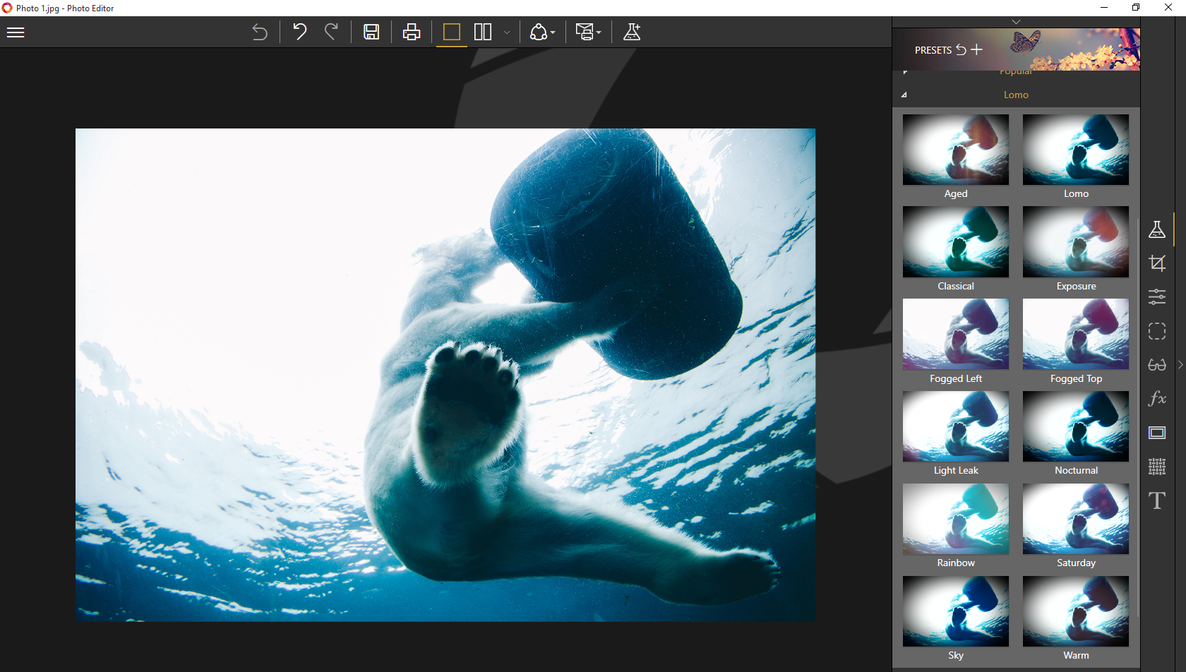This screenshot has width=1186, height=672.
Task: Save the photo with the floppy disk icon
Action: click(371, 32)
